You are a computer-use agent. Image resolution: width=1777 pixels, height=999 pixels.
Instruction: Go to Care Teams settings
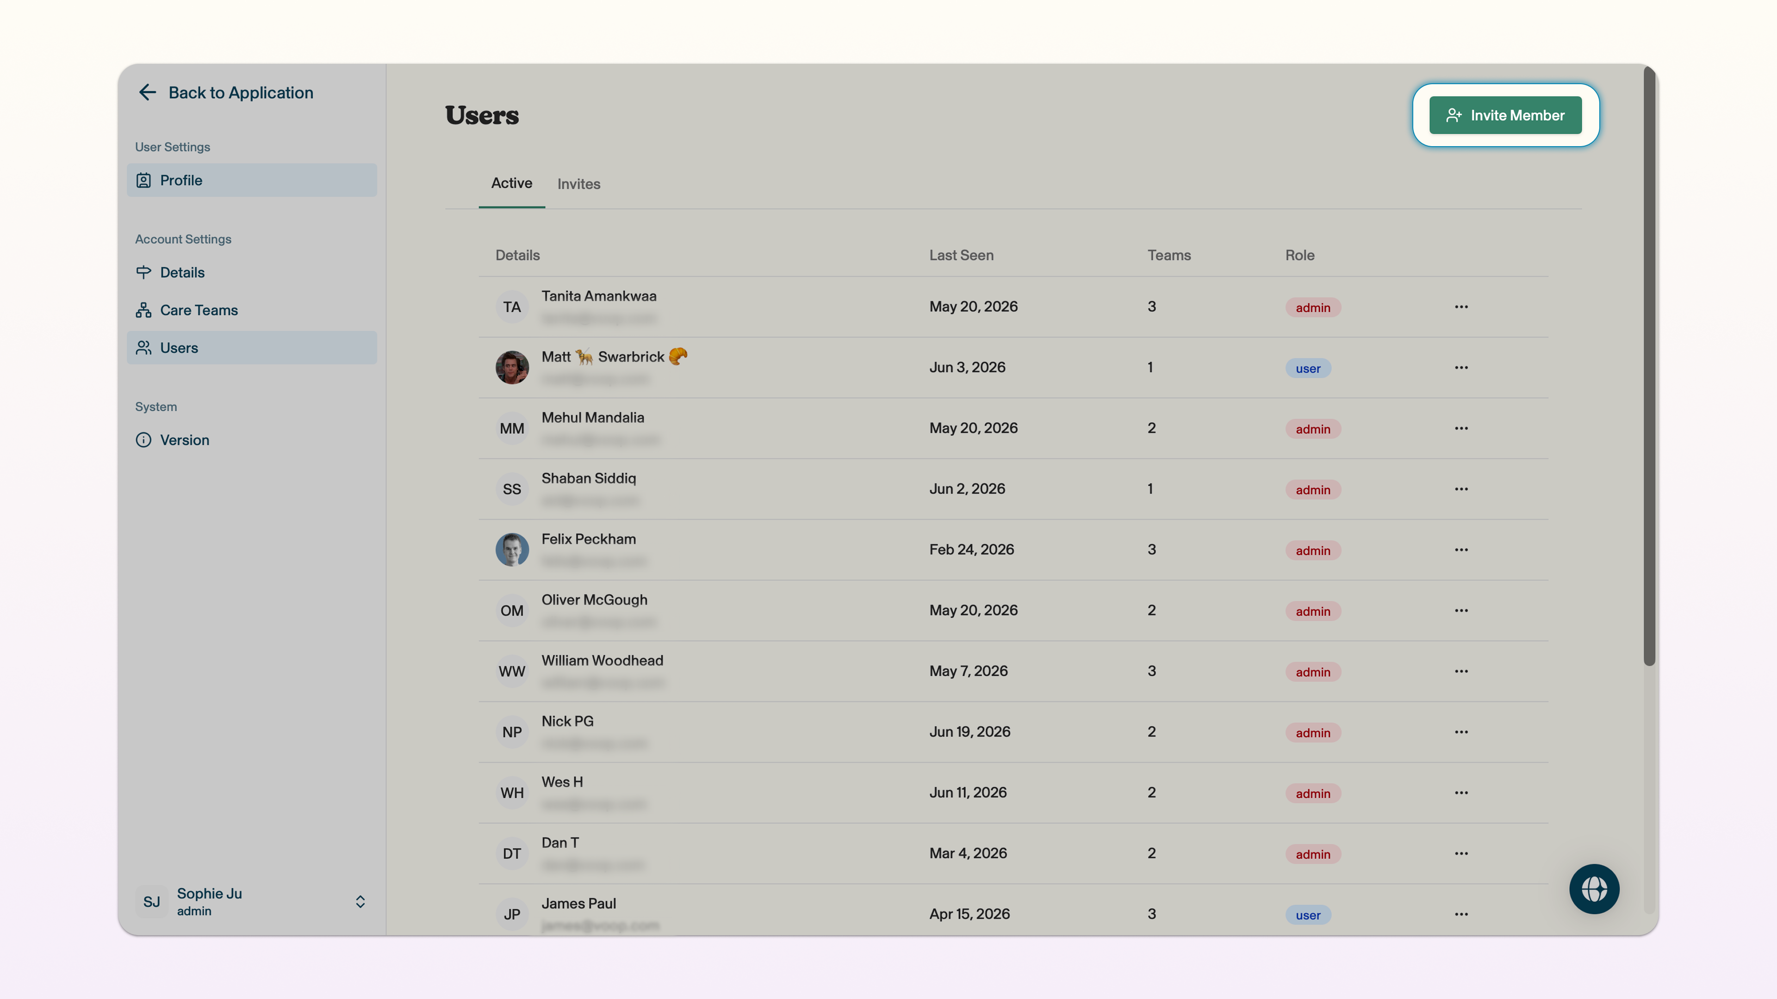coord(252,310)
